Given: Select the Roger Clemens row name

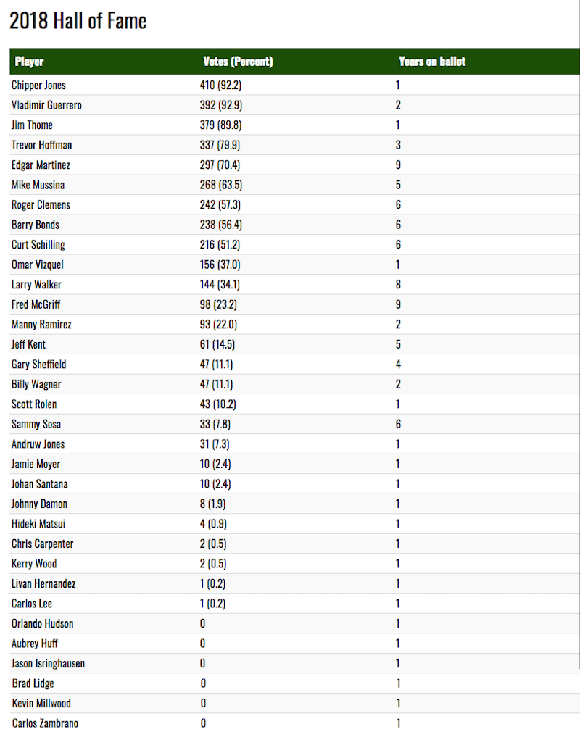Looking at the screenshot, I should pyautogui.click(x=41, y=205).
